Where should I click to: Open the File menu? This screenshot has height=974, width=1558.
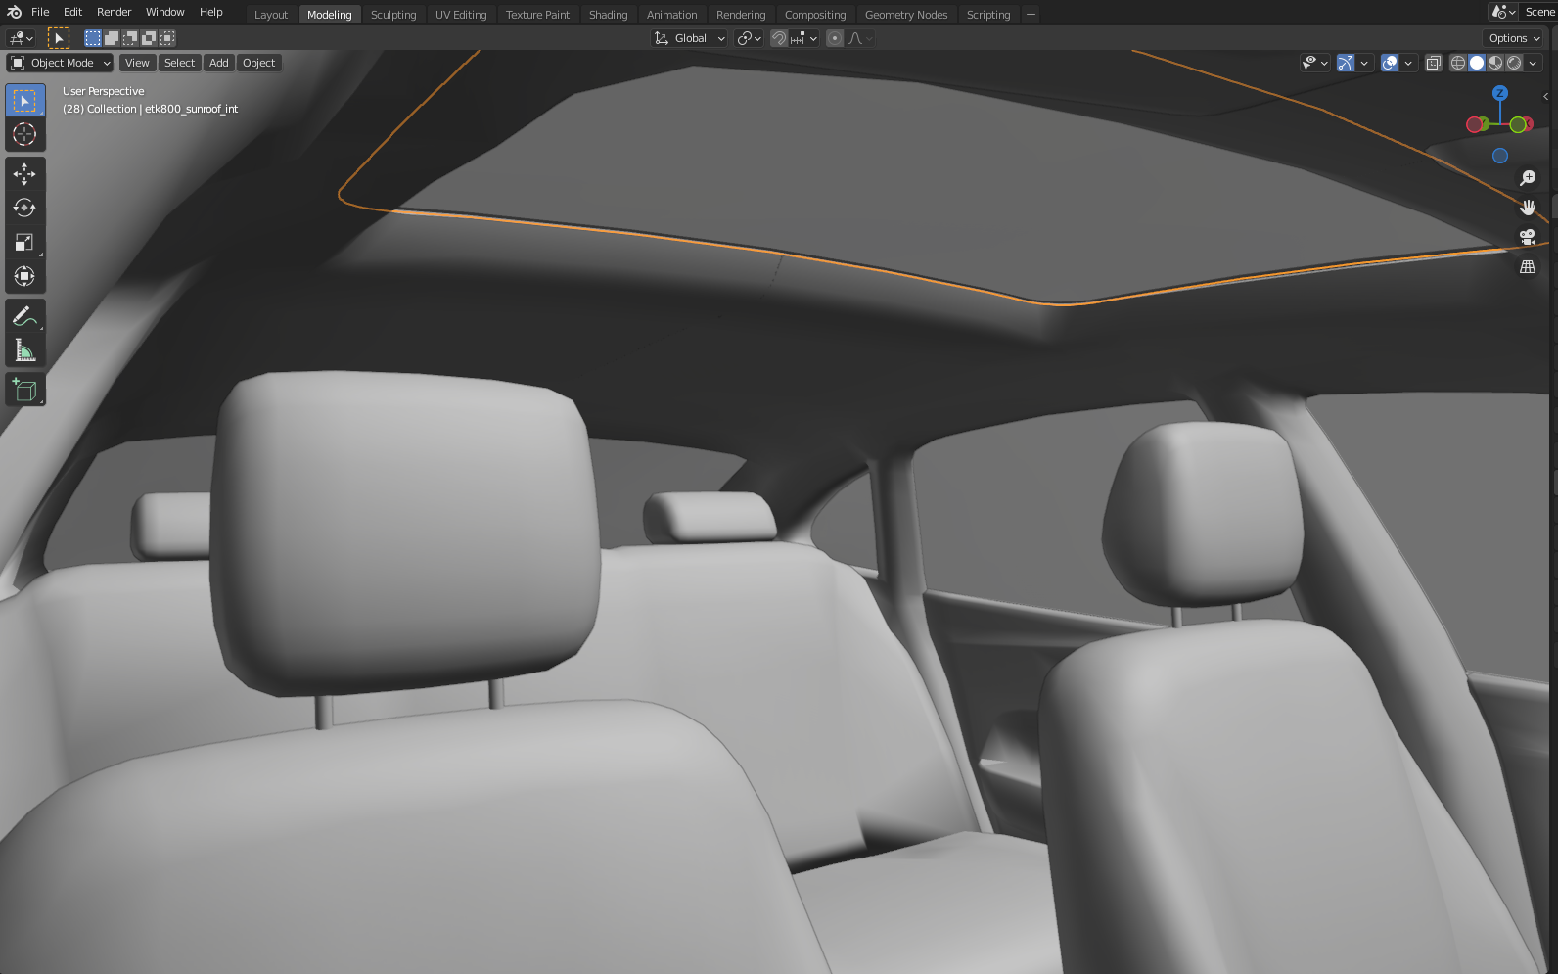40,12
